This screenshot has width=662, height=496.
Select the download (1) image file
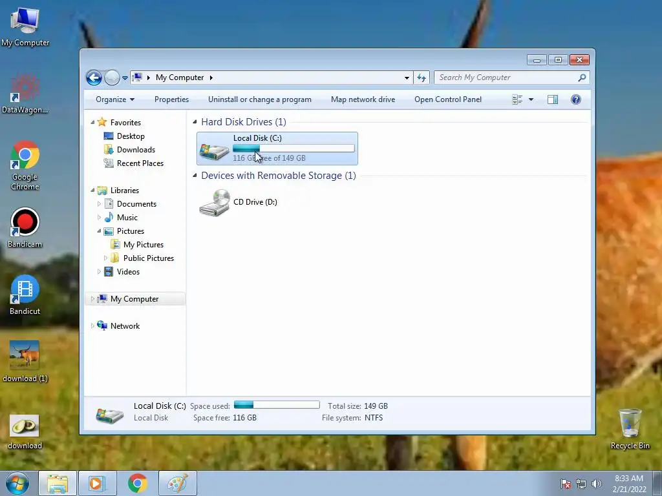pos(25,362)
